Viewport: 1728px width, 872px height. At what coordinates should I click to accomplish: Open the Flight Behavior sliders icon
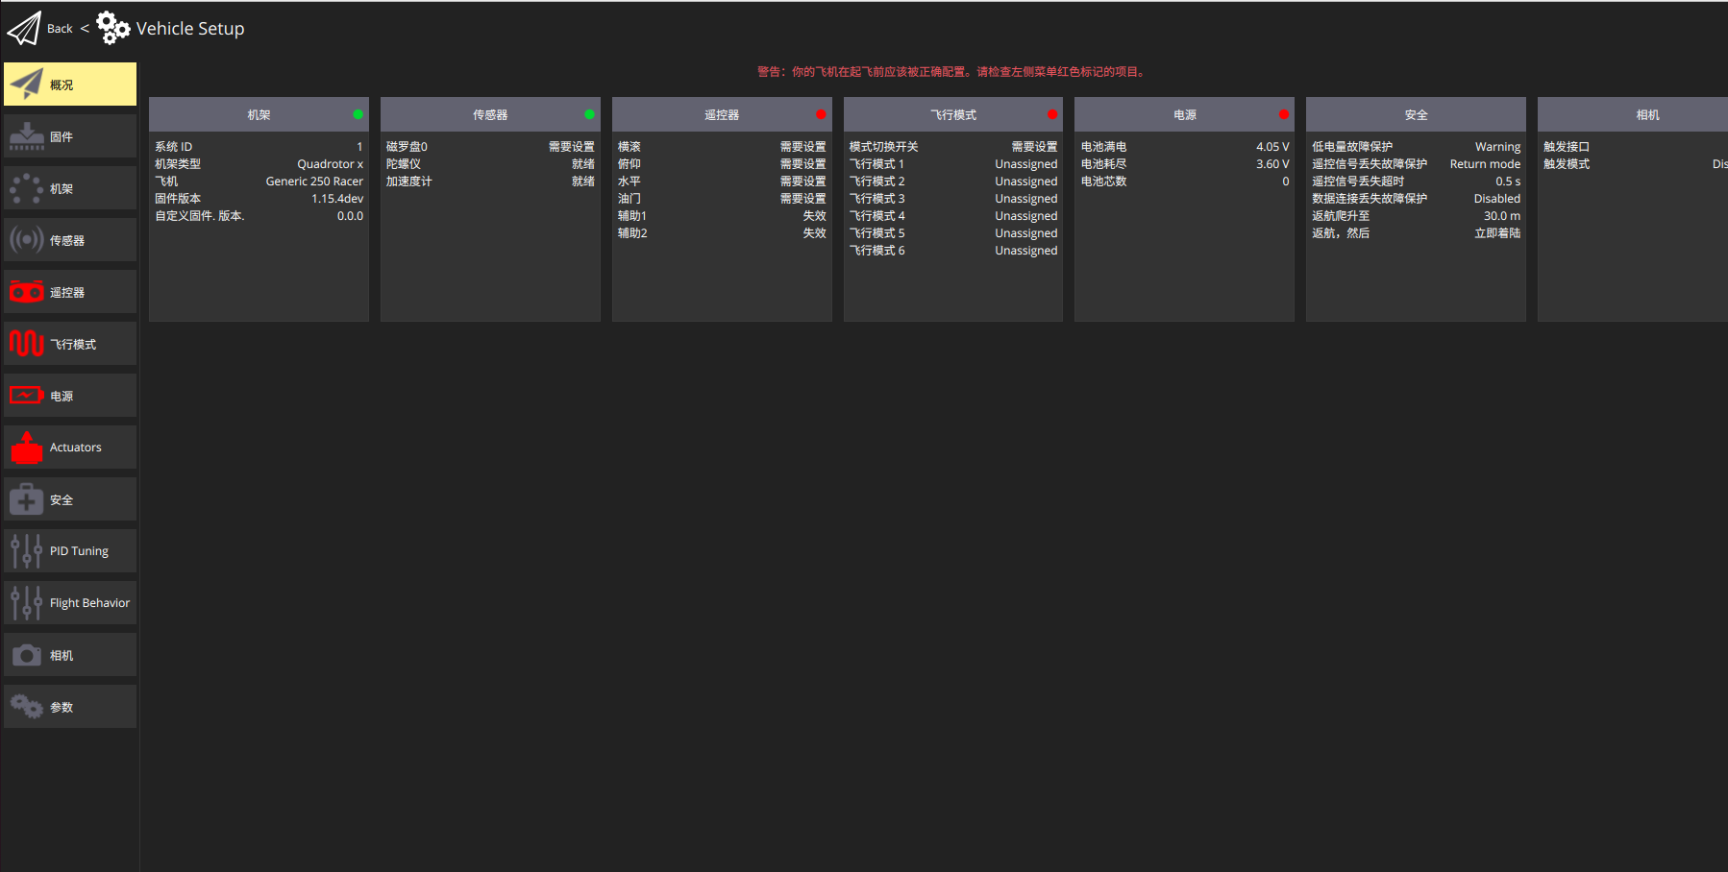pyautogui.click(x=27, y=603)
